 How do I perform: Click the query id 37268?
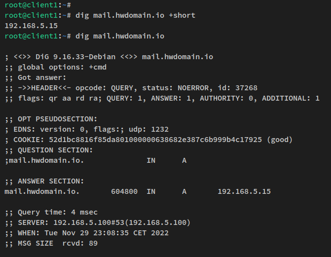point(244,88)
